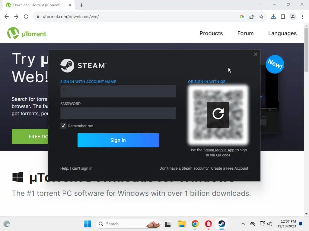309x231 pixels.
Task: Open the notifications bell icon
Action: click(x=301, y=224)
